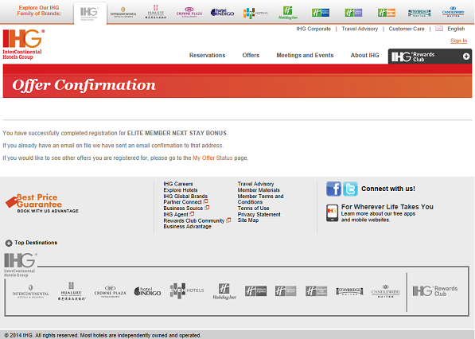This screenshot has height=339, width=475.
Task: Open Terms of Use footer link
Action: (x=253, y=208)
